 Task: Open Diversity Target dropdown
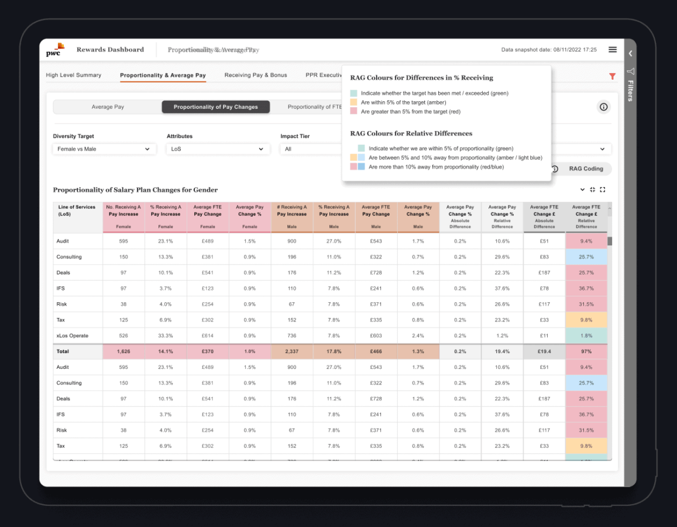point(104,149)
